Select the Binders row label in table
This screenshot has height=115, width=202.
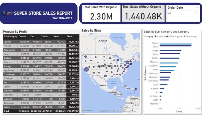[7, 58]
